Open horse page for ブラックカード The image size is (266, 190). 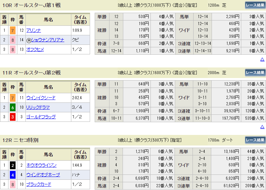39,184
